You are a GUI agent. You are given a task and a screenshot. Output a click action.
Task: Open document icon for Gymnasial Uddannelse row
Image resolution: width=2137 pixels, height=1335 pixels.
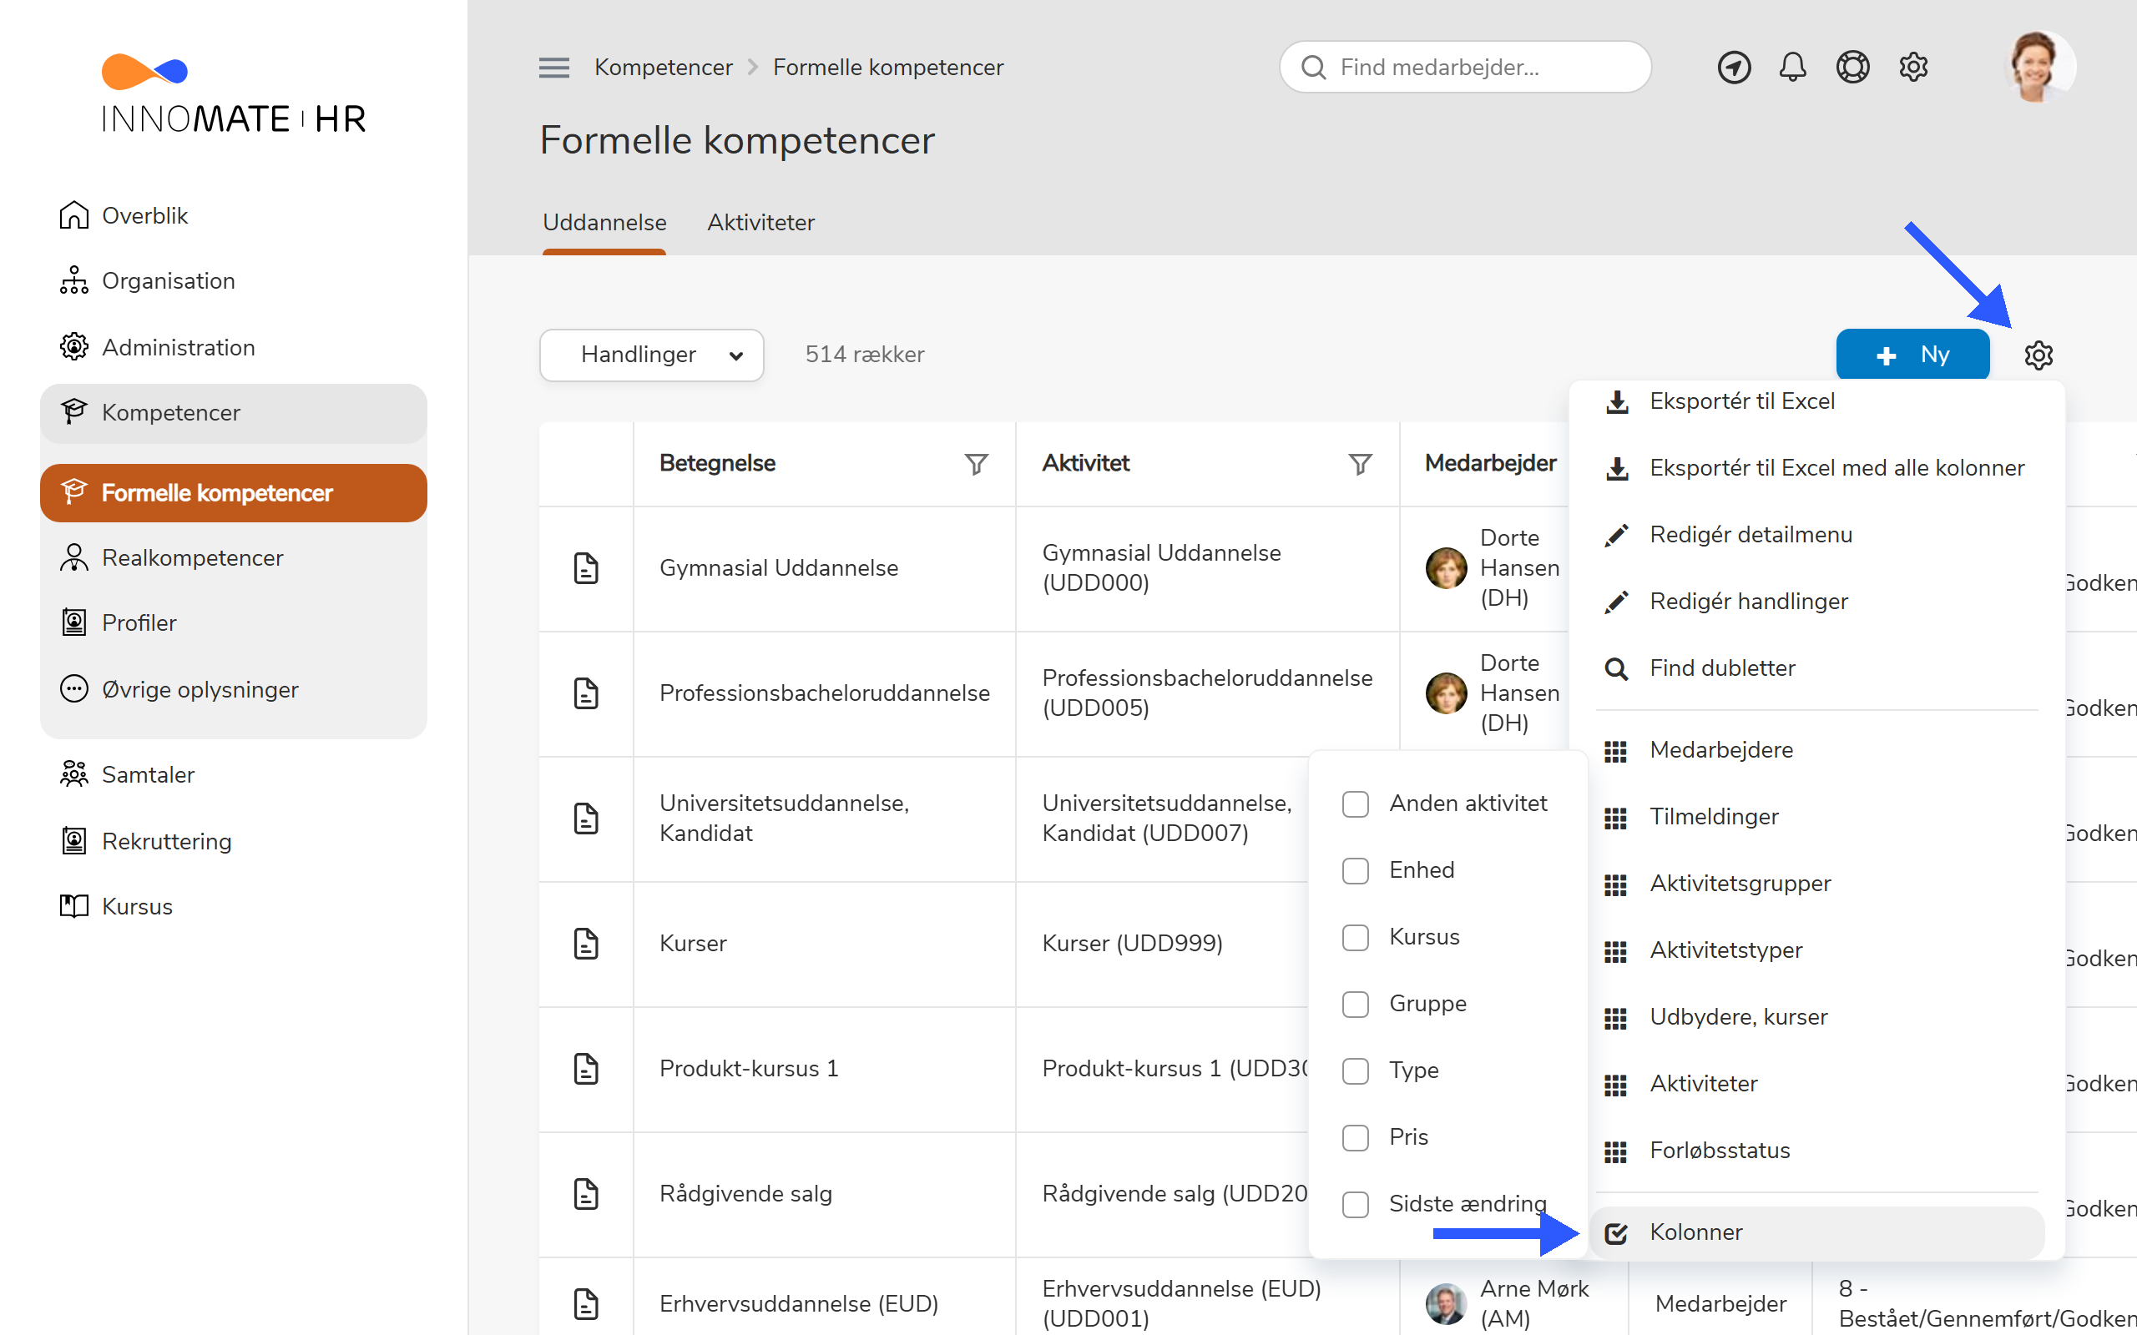[x=586, y=567]
